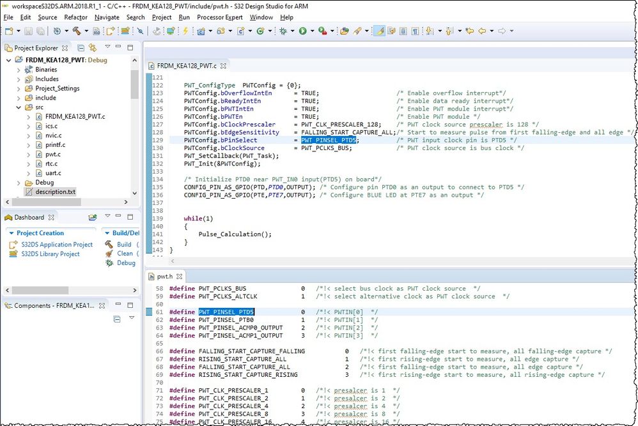Click the yellow lightning flash icon

tap(186, 31)
